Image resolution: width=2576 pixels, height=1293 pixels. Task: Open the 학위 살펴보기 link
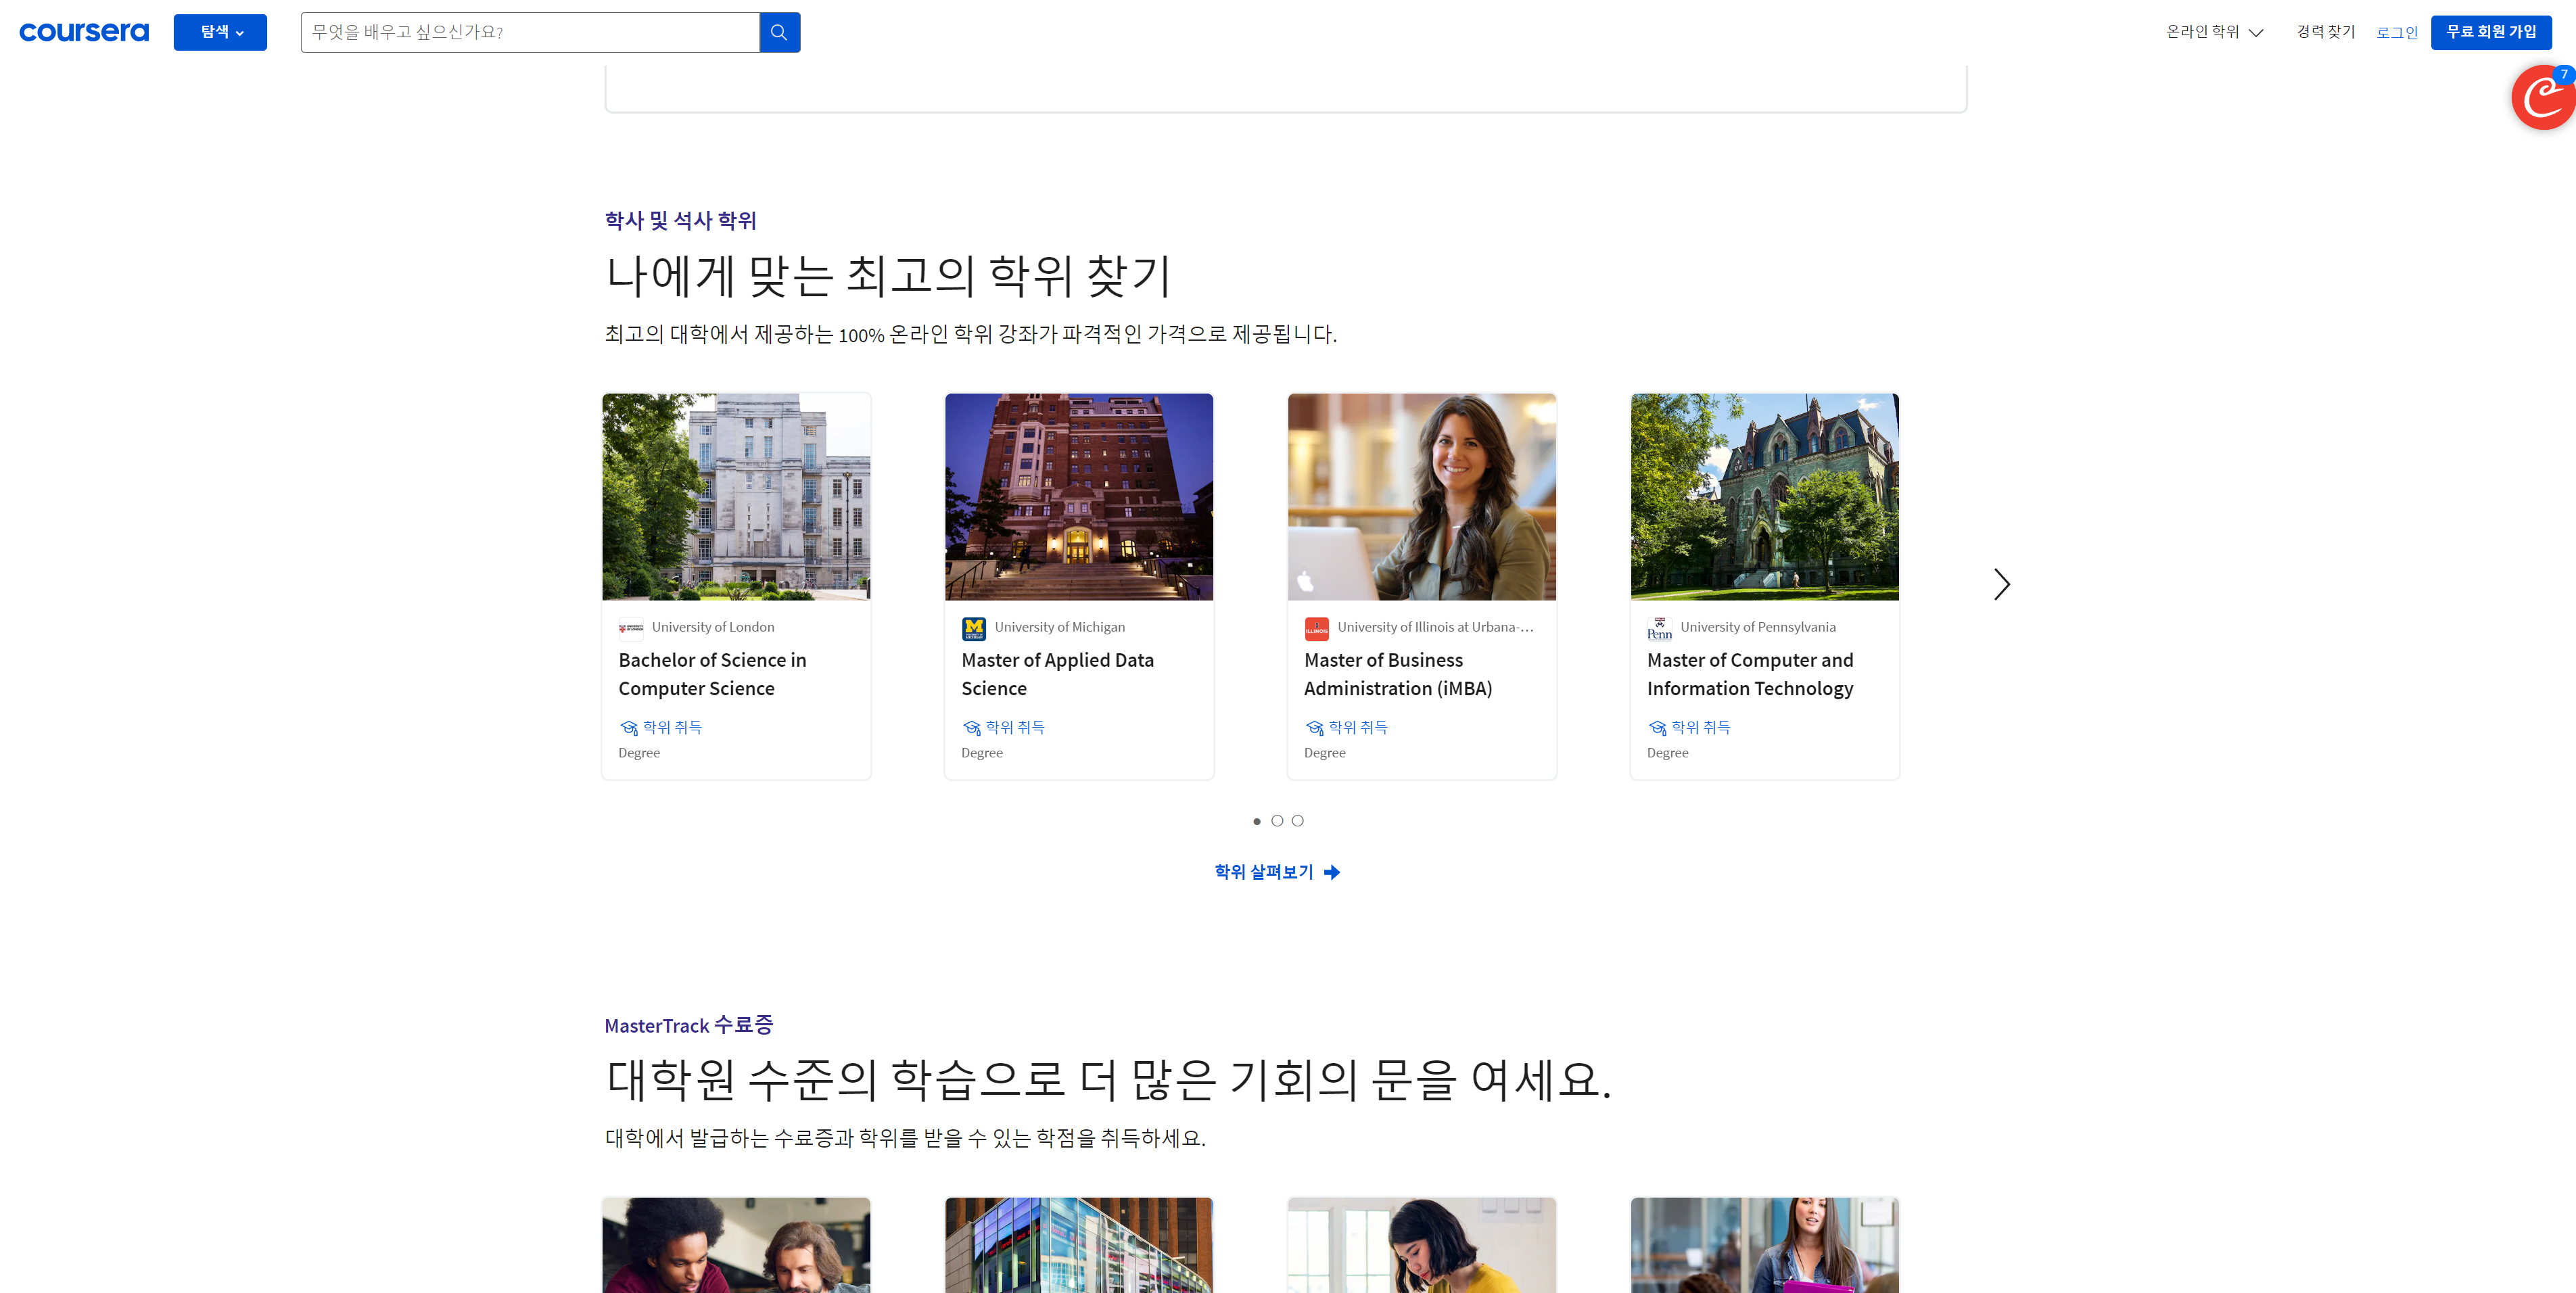[x=1276, y=872]
